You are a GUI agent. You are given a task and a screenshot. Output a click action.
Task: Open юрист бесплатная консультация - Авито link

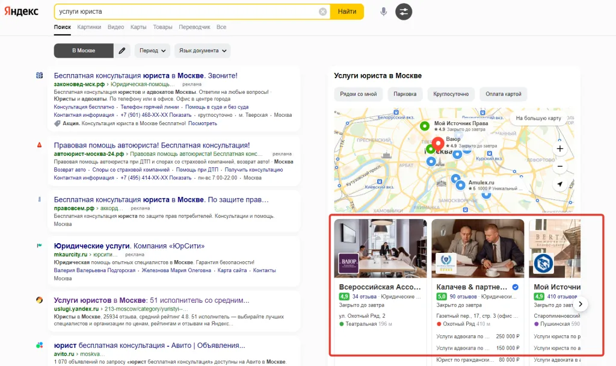(x=149, y=346)
